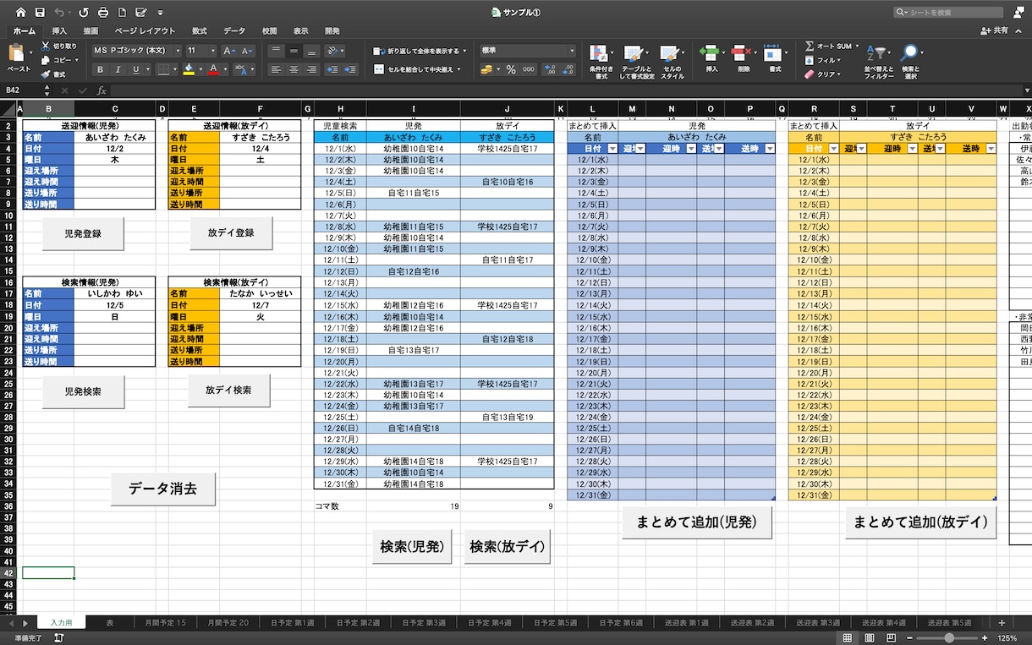Open 条件付き書式 conditional formatting

[601, 62]
